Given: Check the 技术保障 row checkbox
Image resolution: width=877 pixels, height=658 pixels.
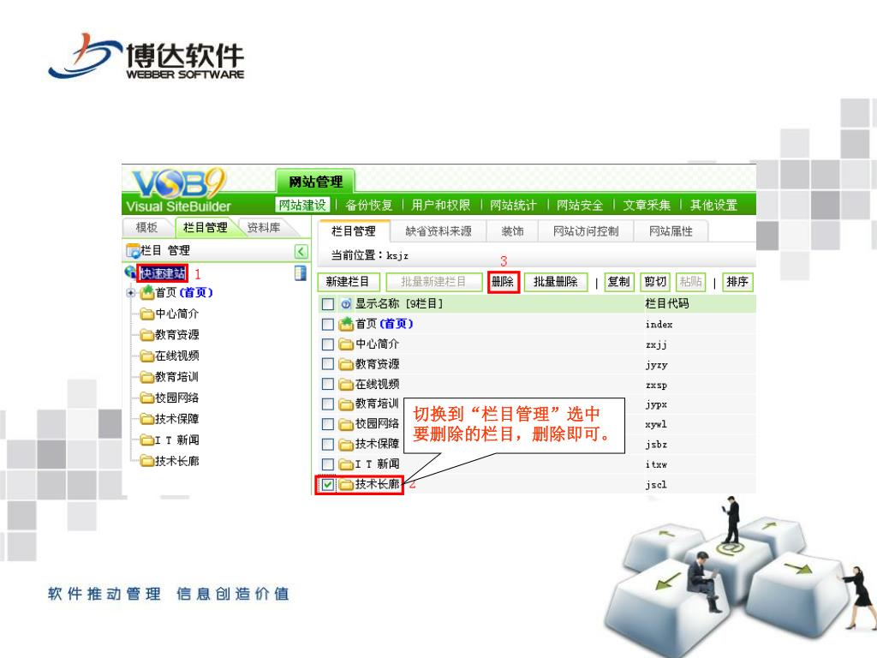Looking at the screenshot, I should (x=328, y=445).
